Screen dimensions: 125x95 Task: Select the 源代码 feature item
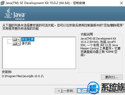coord(26,43)
